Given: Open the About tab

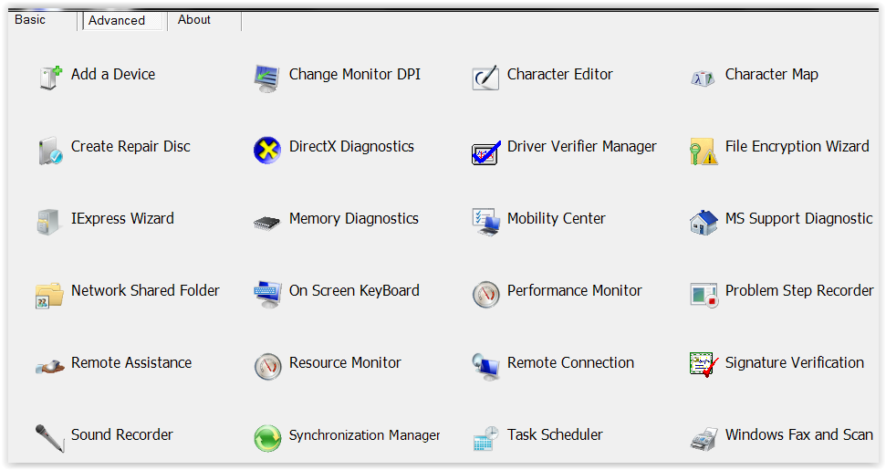Looking at the screenshot, I should (194, 19).
